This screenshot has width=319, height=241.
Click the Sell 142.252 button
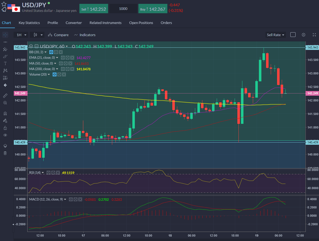[x=94, y=9]
